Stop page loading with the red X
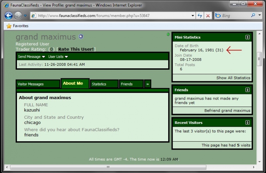 tap(208, 16)
